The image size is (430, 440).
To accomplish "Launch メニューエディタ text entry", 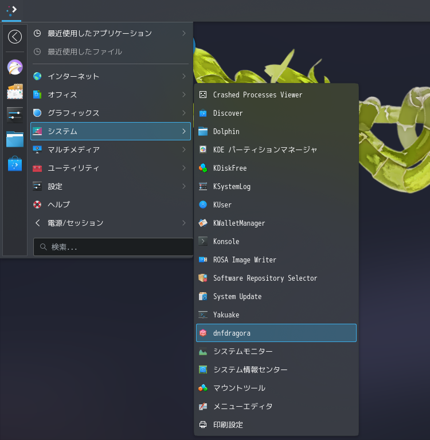I will 243,406.
